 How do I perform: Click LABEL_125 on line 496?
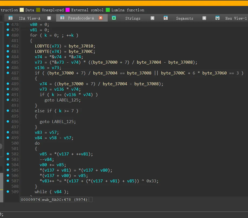click(x=63, y=122)
